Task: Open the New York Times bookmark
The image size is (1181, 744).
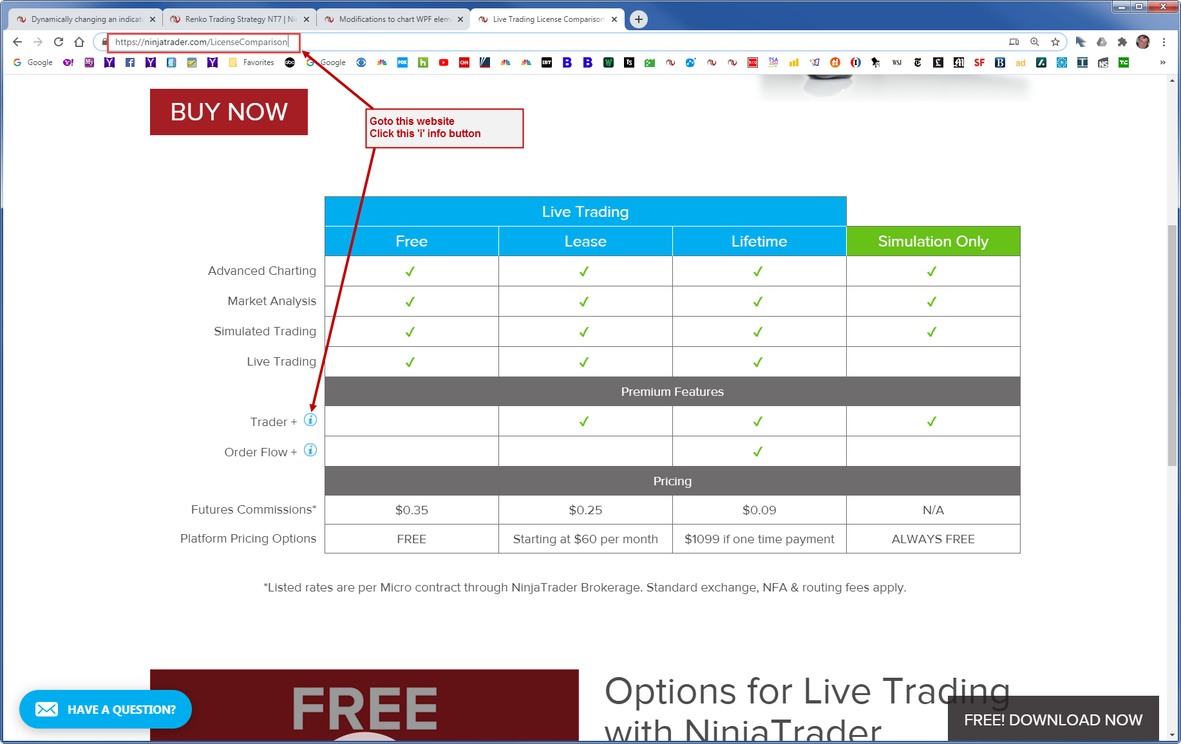Action: [918, 62]
